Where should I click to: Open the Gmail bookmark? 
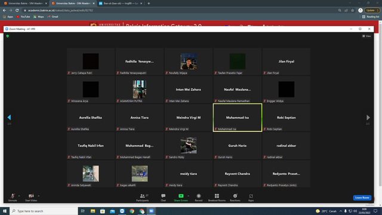[x=53, y=17]
